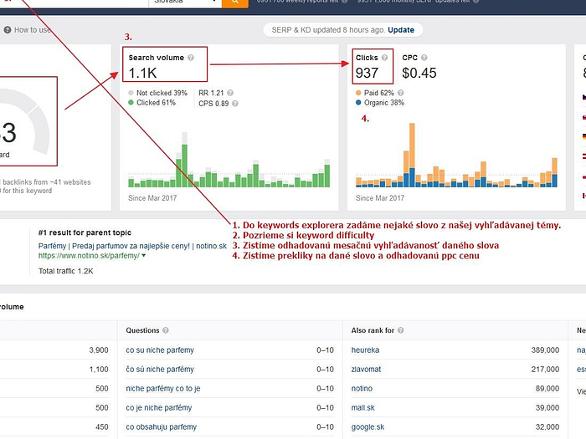Open help icon next to Search volume
This screenshot has height=439, width=586.
pos(191,58)
